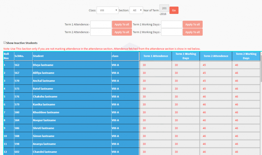Expand the Section dropdown set to All
This screenshot has height=155, width=262.
(136, 10)
